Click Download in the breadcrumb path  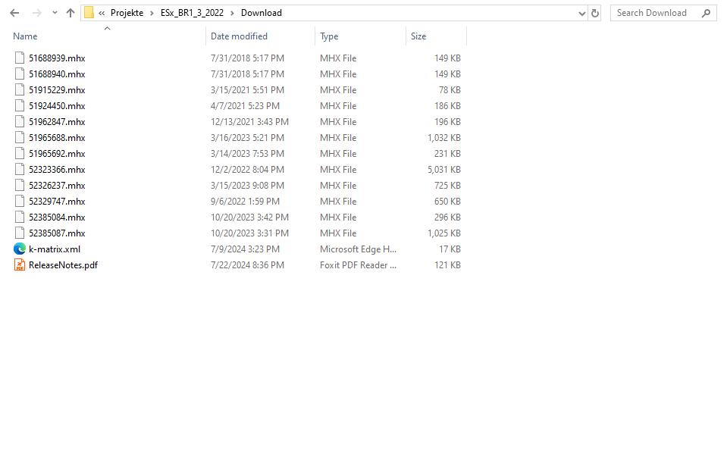pos(261,13)
